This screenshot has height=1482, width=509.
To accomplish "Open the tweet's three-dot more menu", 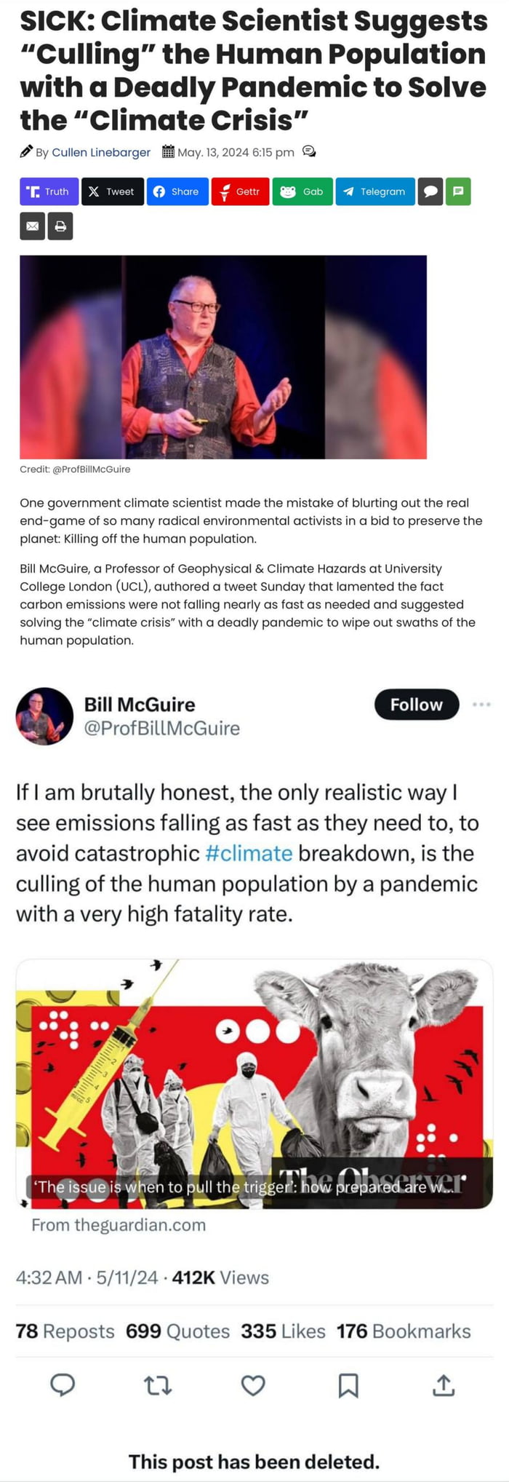I will click(x=481, y=705).
